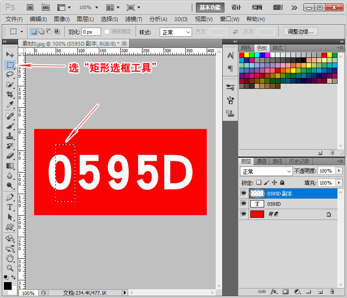Select the Hand tool
Screen dimensions: 347x298
(x=10, y=258)
